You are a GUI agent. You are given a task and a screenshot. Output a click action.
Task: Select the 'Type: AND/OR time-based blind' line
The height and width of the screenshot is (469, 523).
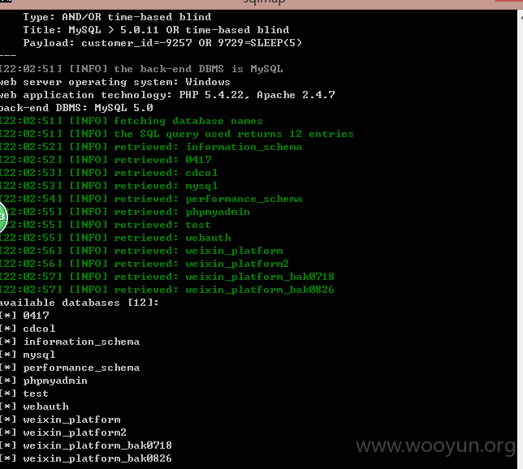pyautogui.click(x=117, y=17)
